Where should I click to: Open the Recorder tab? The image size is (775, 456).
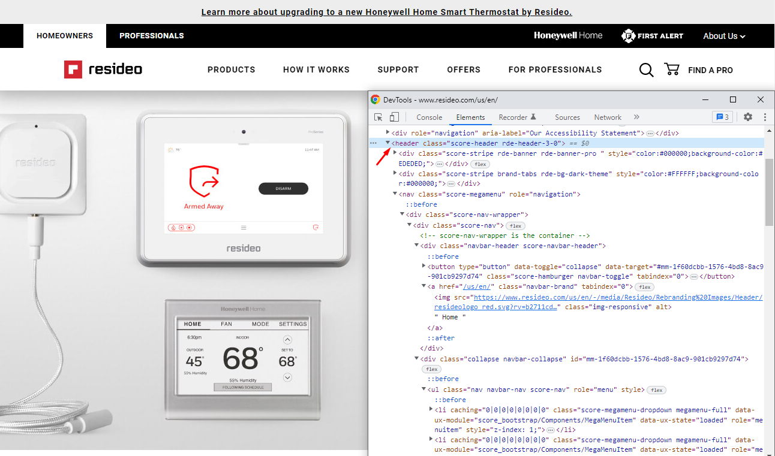(x=518, y=117)
